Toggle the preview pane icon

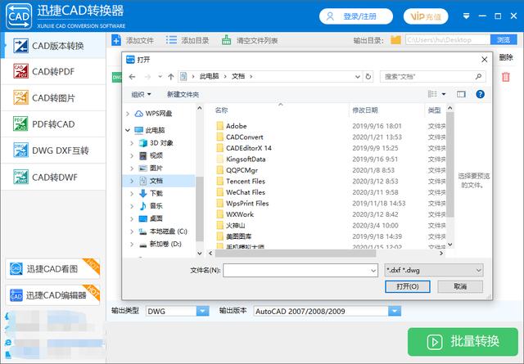[x=461, y=94]
